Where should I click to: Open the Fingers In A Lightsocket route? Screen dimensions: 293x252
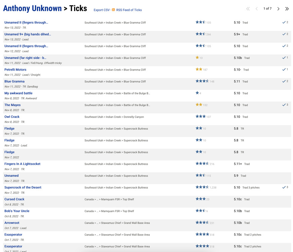[22, 164]
